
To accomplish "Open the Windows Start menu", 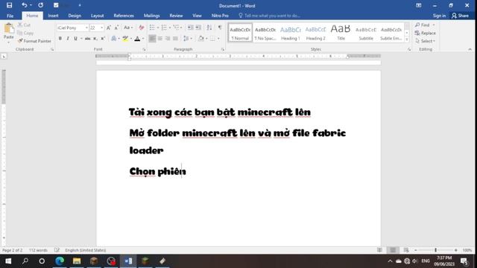I will point(8,261).
